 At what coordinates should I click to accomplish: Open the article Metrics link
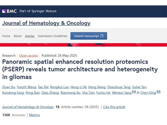click(35, 115)
